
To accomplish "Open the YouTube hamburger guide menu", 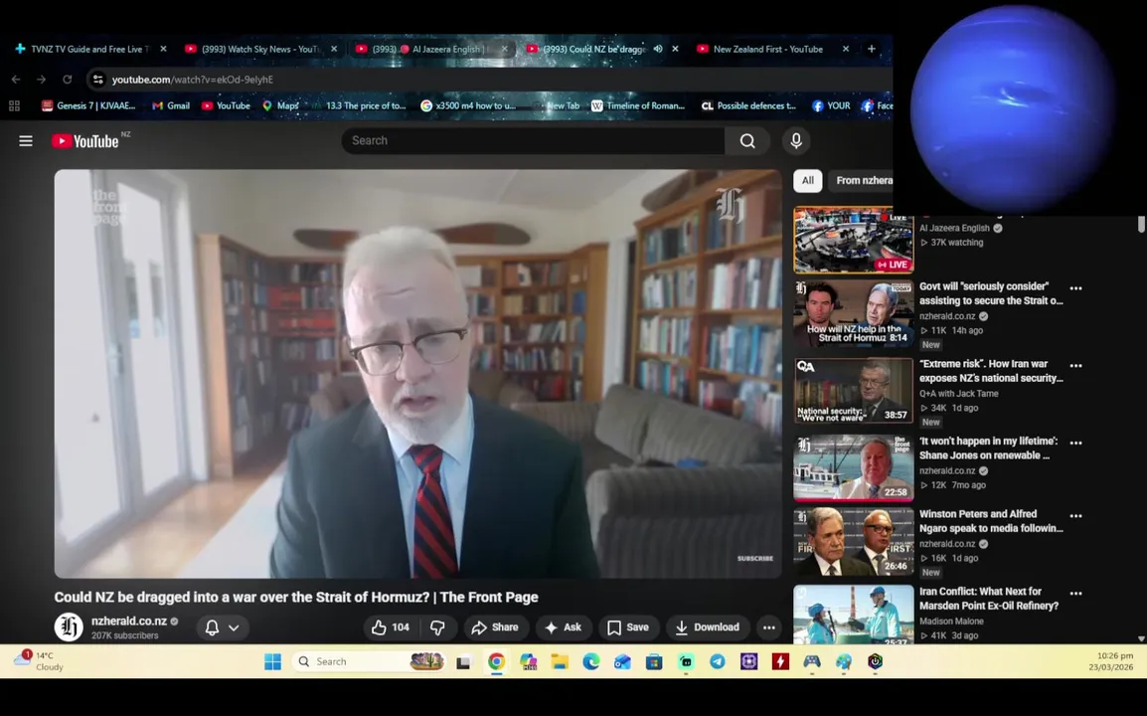I will tap(26, 140).
